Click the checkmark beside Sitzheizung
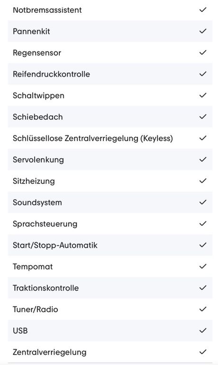This screenshot has height=365, width=218. click(203, 181)
